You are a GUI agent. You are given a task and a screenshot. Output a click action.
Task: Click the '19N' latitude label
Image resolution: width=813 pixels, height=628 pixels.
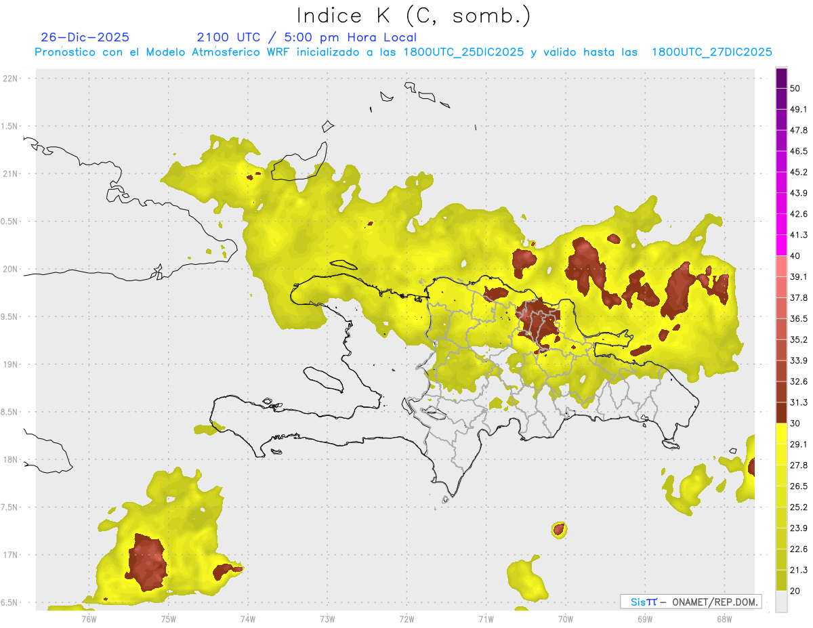pos(12,364)
